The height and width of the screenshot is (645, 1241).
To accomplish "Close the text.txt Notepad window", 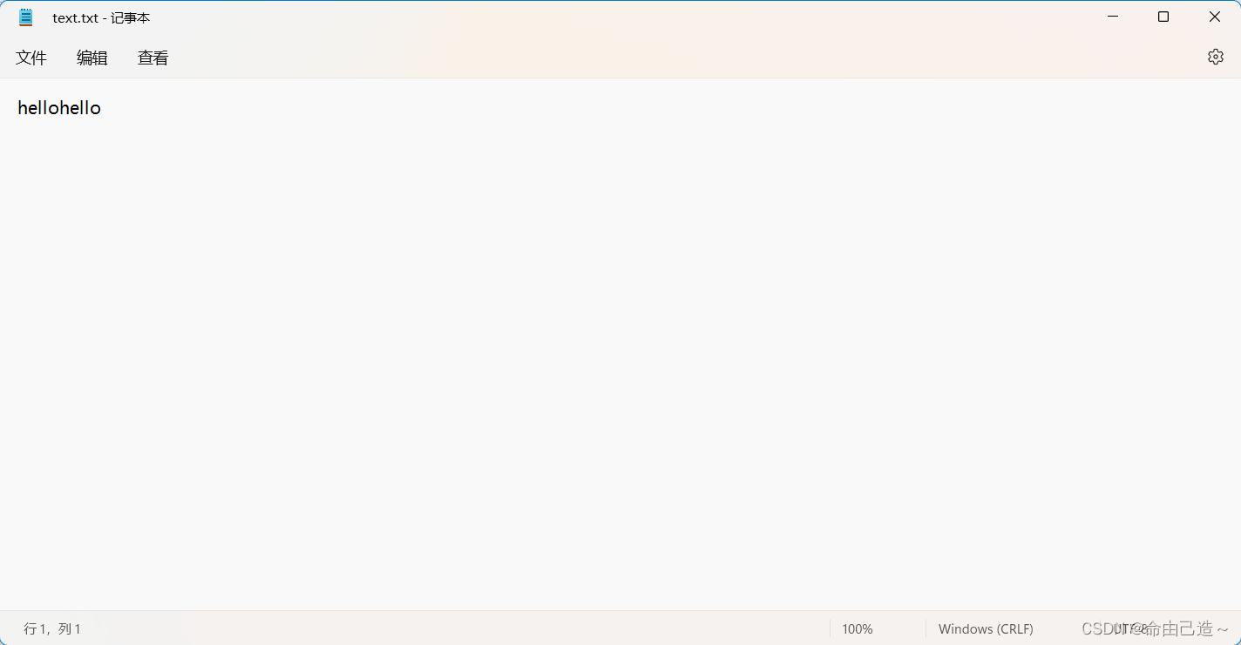I will [1214, 17].
